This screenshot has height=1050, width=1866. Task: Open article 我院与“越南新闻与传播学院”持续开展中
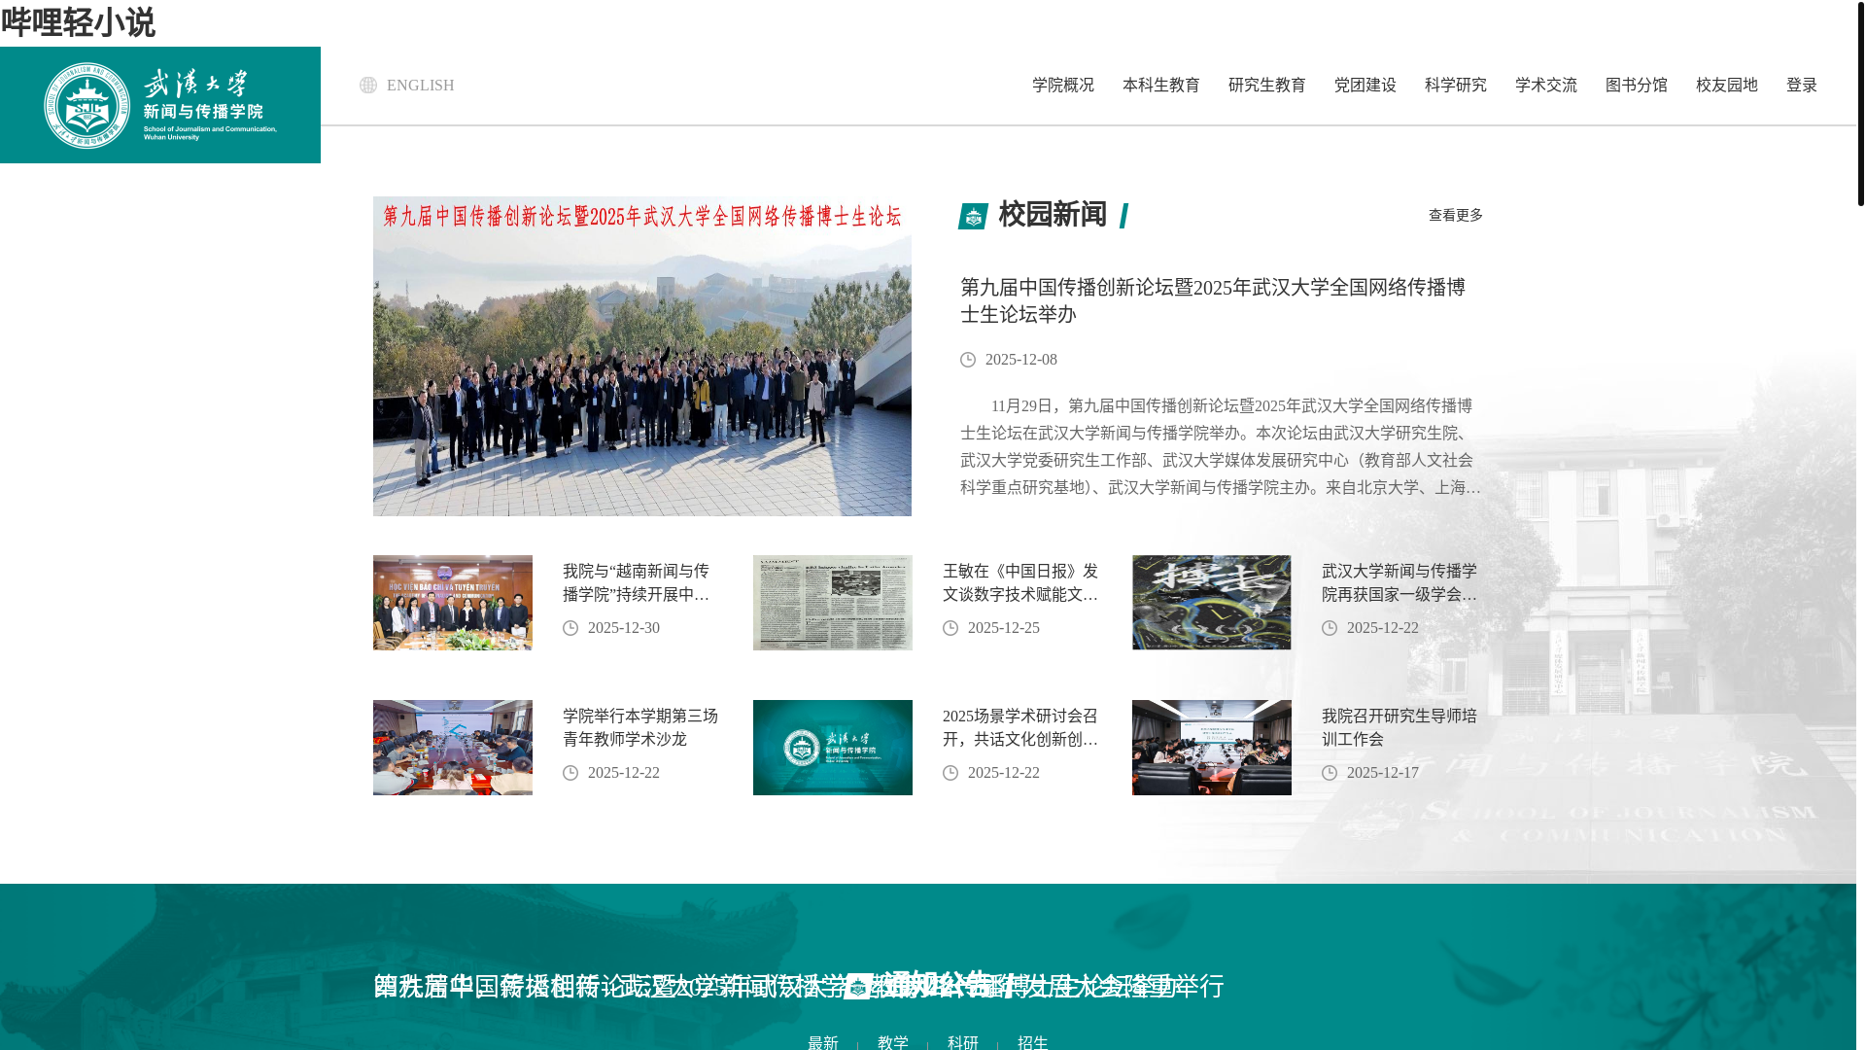(638, 582)
